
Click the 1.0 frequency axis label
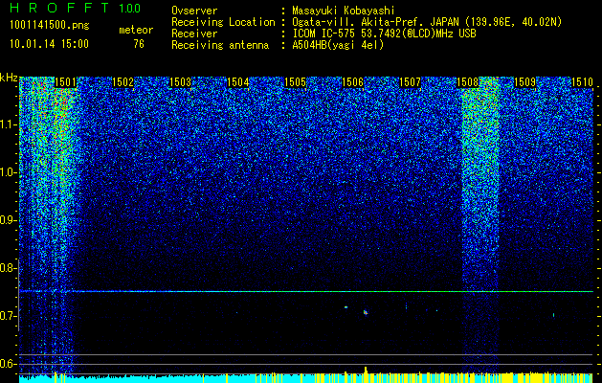point(8,172)
